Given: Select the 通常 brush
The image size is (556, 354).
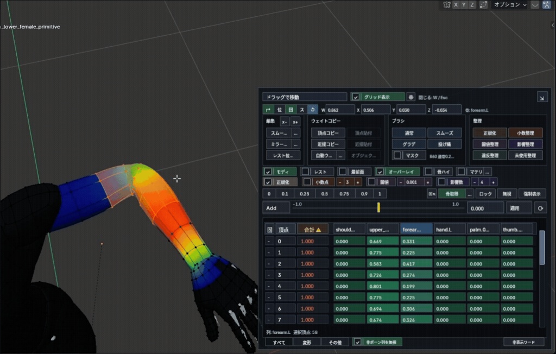Looking at the screenshot, I should coord(409,133).
